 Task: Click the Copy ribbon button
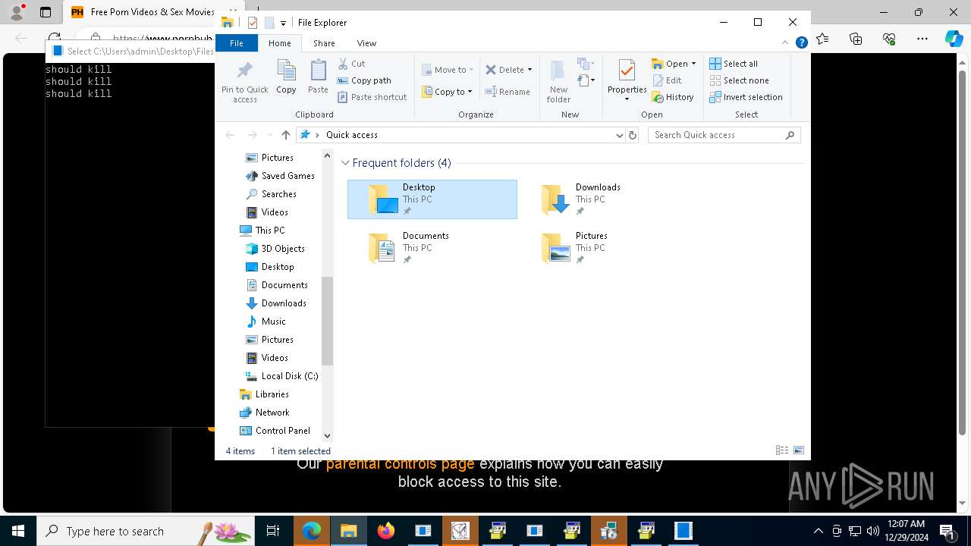[286, 77]
